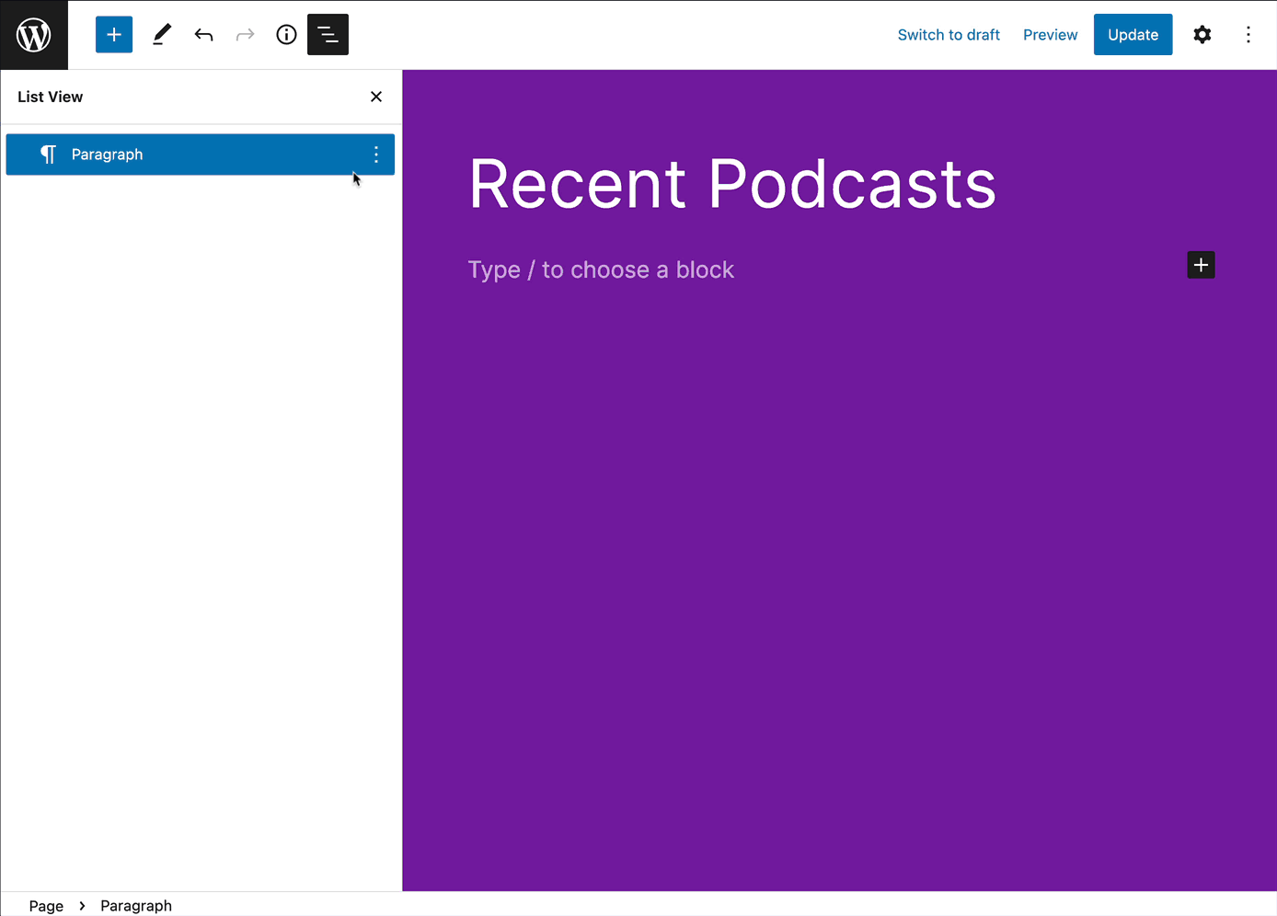Click the WordPress logo to exit editor
Image resolution: width=1277 pixels, height=916 pixels.
34,35
